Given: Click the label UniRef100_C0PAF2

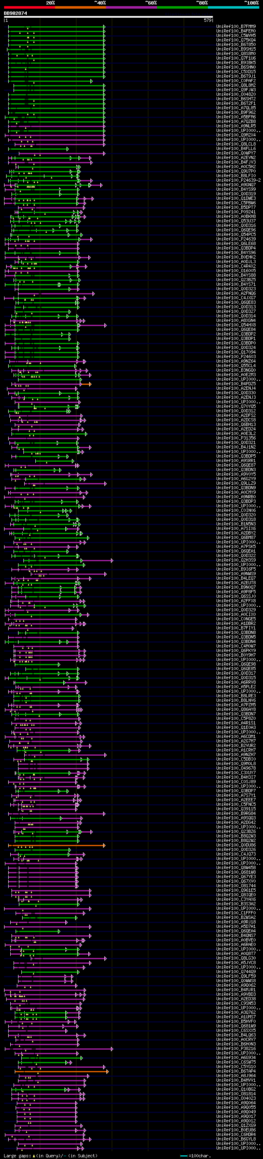Looking at the screenshot, I should (236, 81).
